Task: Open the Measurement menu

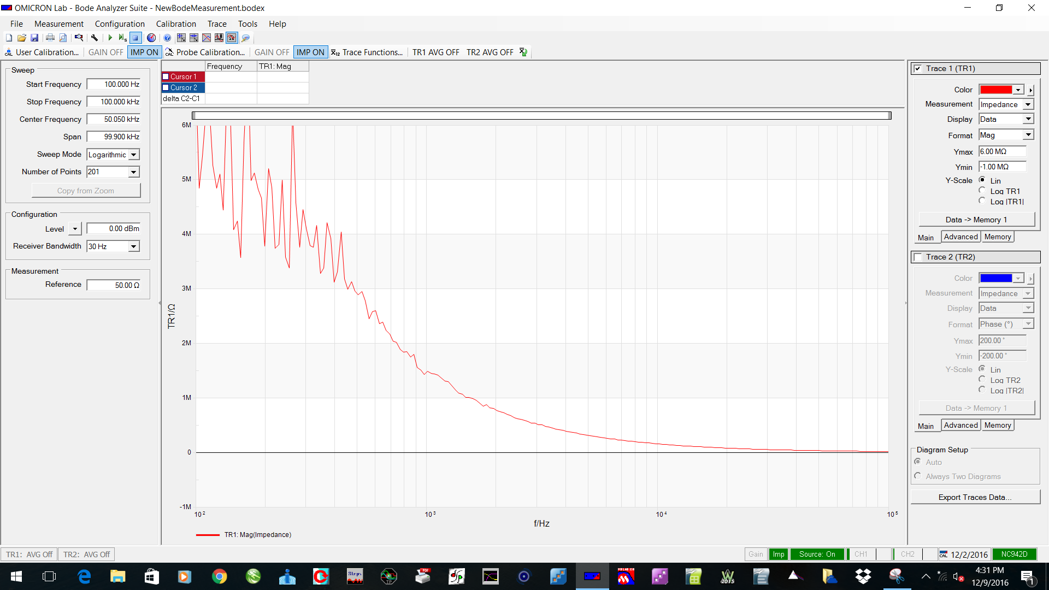Action: pos(59,24)
